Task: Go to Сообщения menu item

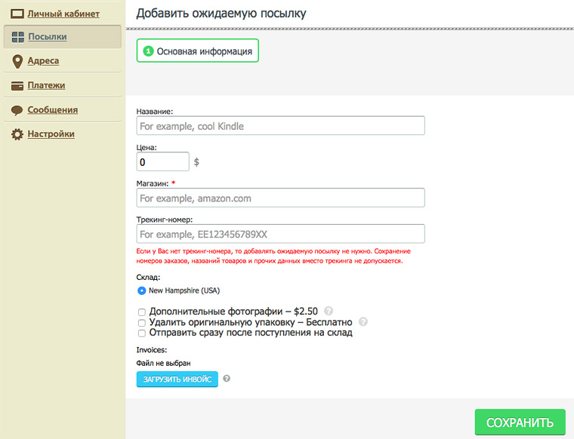Action: (x=52, y=110)
